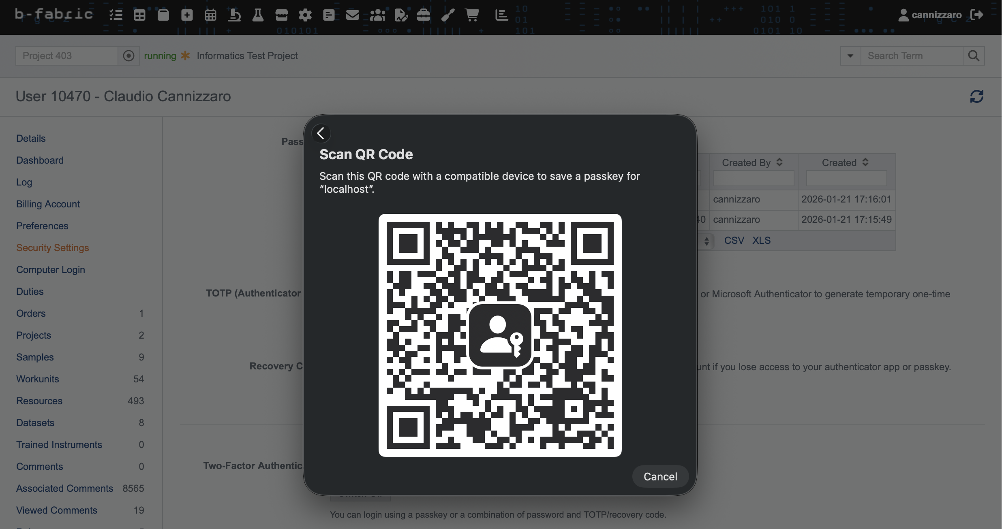
Task: Open the Preferences sidebar item
Action: (x=42, y=226)
